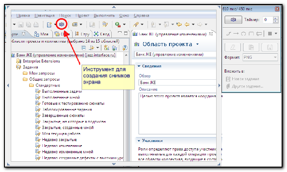The width and height of the screenshot is (287, 172).
Task: Select the ellipse drawing tool in screenshot dialog
Action: tap(244, 34)
